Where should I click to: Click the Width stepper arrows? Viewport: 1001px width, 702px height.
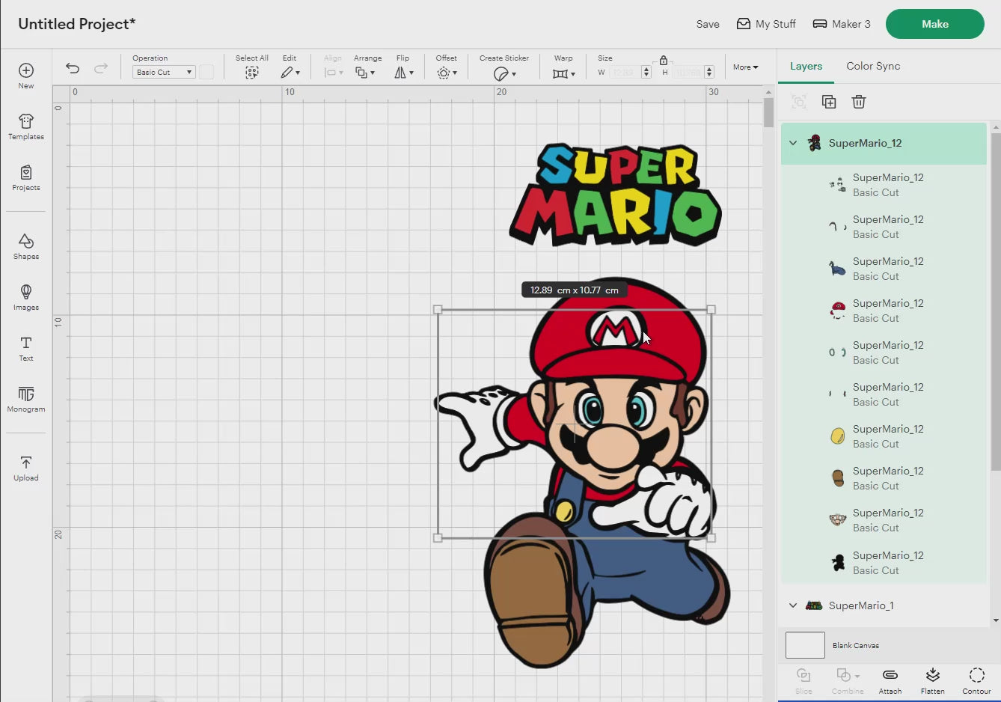646,73
